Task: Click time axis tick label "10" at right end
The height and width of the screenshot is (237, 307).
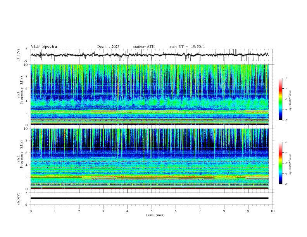Action: point(273,211)
